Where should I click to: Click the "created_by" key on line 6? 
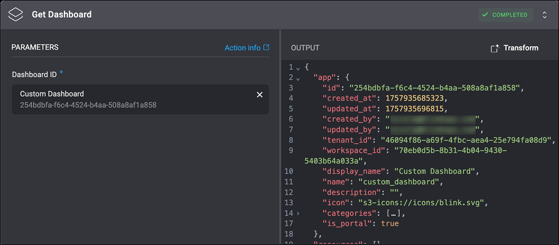[x=349, y=119]
